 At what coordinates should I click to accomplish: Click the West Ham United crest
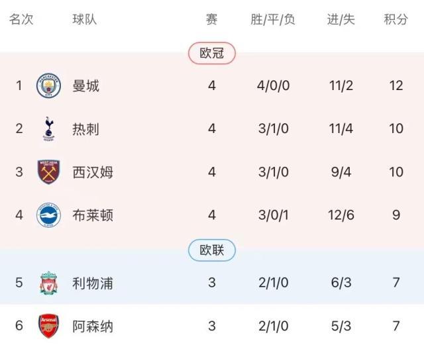pyautogui.click(x=49, y=172)
